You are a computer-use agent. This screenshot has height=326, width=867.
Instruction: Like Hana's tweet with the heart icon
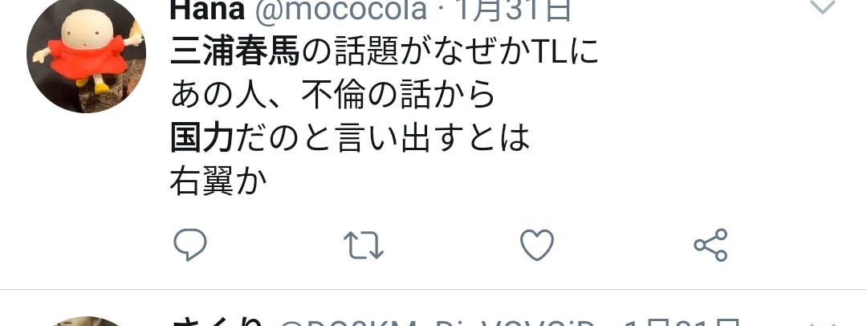(x=537, y=245)
